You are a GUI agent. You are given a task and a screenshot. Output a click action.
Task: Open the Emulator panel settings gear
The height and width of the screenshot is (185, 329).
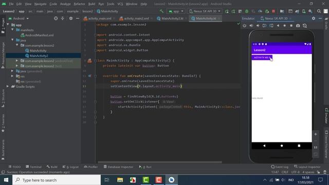(314, 18)
